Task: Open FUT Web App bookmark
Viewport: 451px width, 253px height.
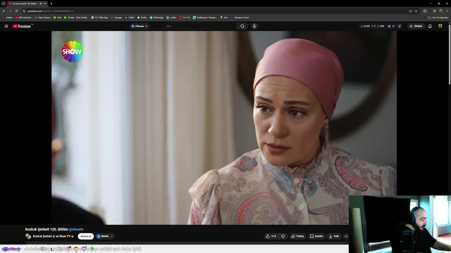Action: coord(100,17)
